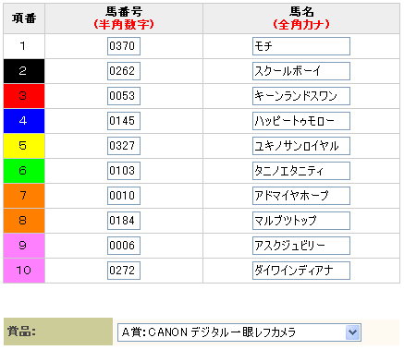Click horse number field containing 0370
This screenshot has height=350, width=404.
tap(124, 46)
